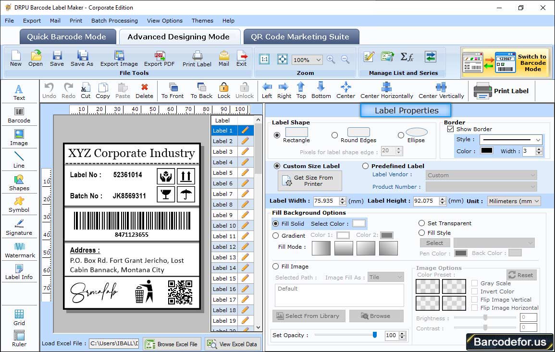Click the fit-to-window zoom icon

(x=283, y=59)
